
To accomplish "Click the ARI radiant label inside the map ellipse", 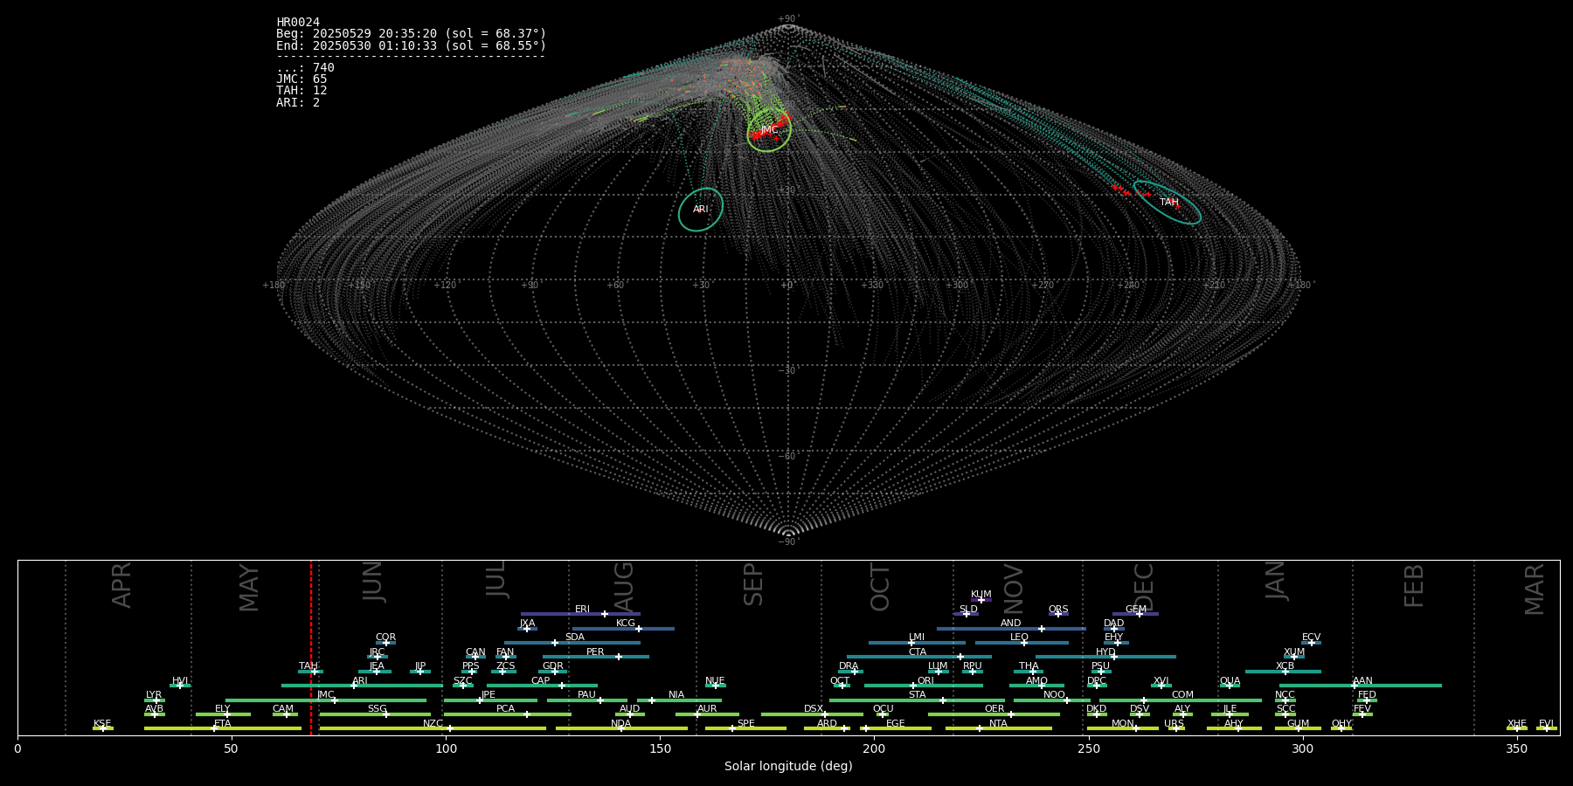I will coord(701,210).
